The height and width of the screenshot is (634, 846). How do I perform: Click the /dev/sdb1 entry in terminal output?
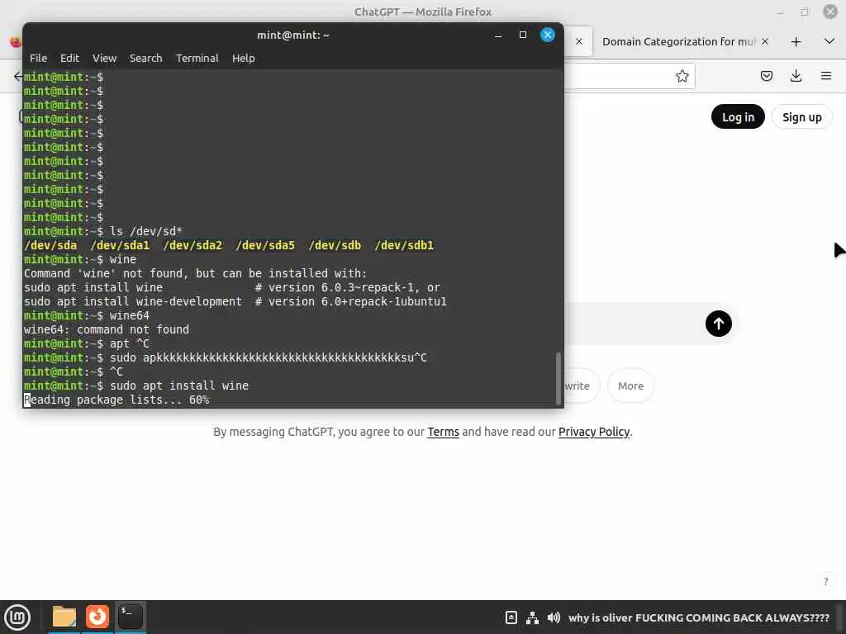(x=404, y=246)
